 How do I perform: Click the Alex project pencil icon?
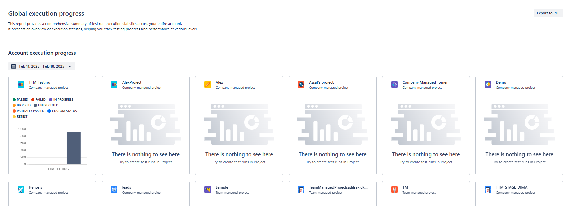(208, 85)
